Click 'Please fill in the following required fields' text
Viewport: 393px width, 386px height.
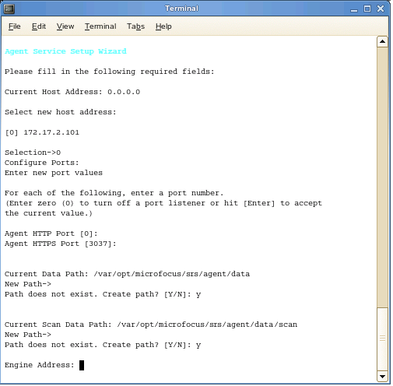pos(110,72)
